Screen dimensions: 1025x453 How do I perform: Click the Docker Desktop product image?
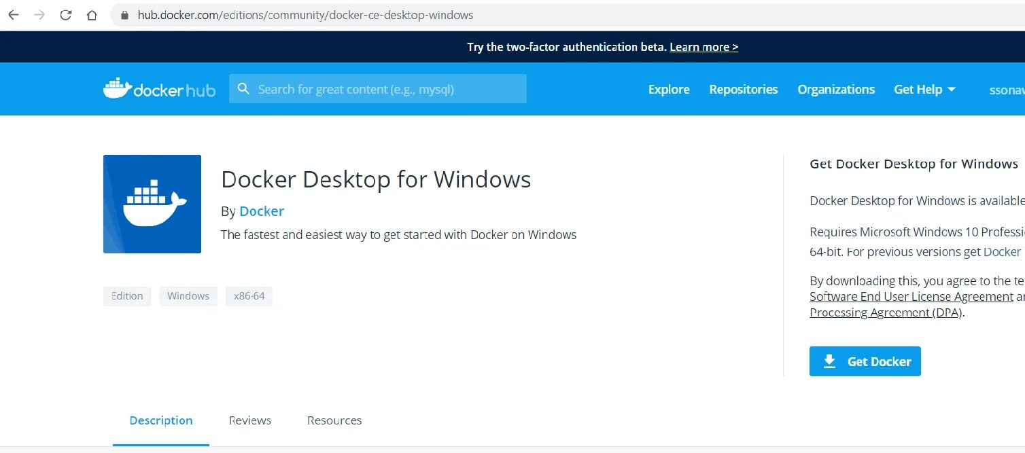[x=152, y=204]
